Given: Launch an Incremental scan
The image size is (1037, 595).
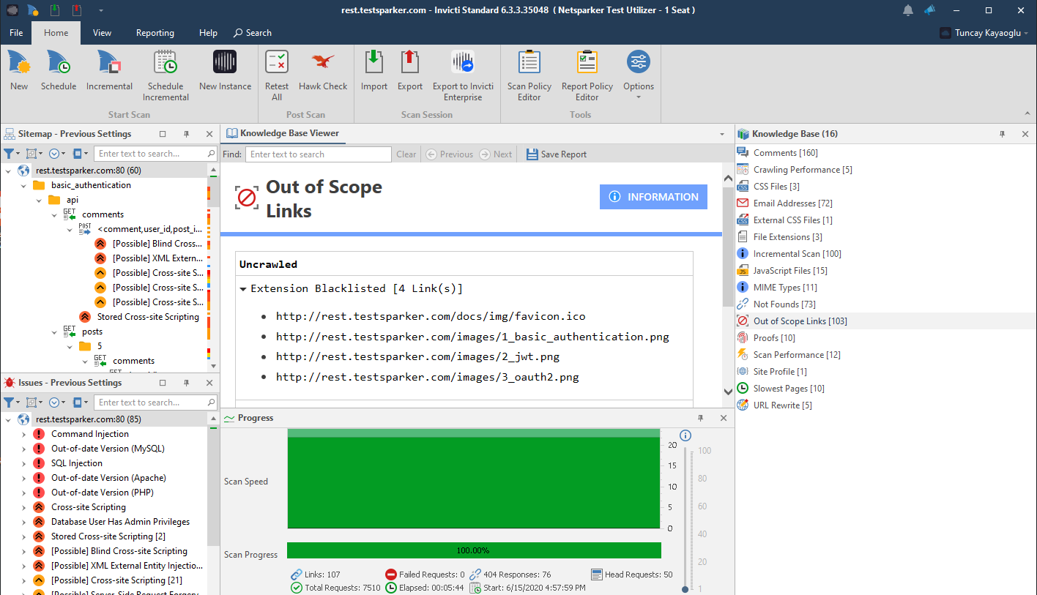Looking at the screenshot, I should [109, 71].
